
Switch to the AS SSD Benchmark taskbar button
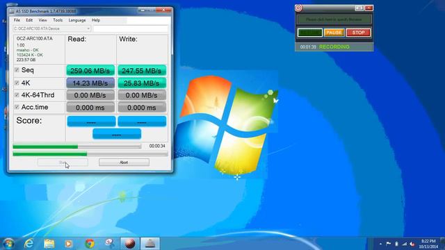click(x=150, y=244)
